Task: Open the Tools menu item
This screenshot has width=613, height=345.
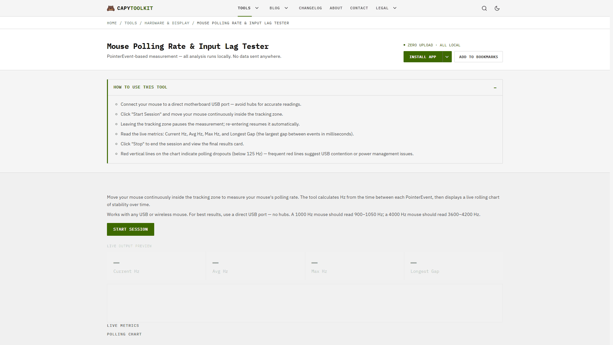Action: [x=244, y=8]
